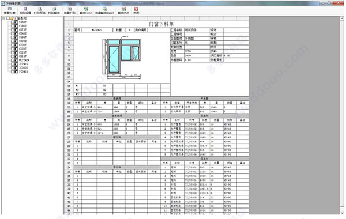
Task: Click the vertical scrollbar down arrow
Action: (342, 213)
